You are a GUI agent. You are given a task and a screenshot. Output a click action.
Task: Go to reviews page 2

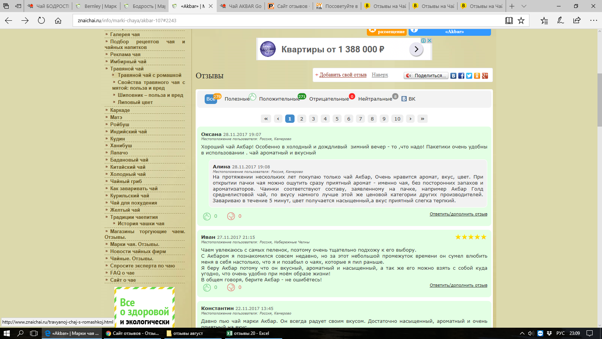tap(301, 119)
